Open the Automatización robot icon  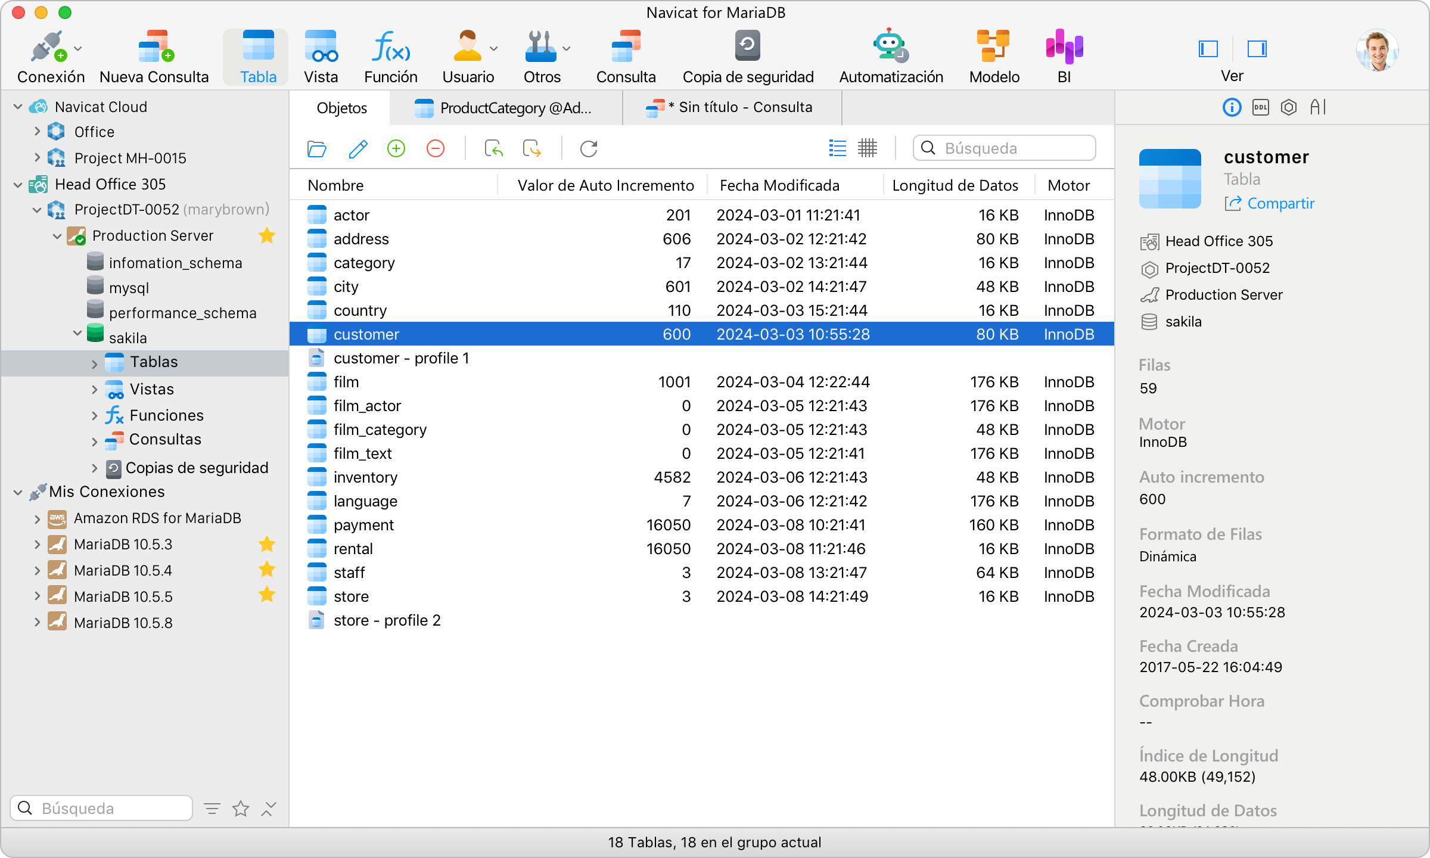click(x=890, y=45)
